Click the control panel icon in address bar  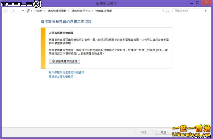[28, 11]
